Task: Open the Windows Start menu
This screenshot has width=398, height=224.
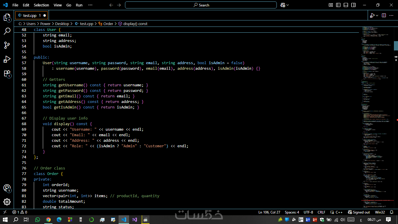Action: click(5, 220)
